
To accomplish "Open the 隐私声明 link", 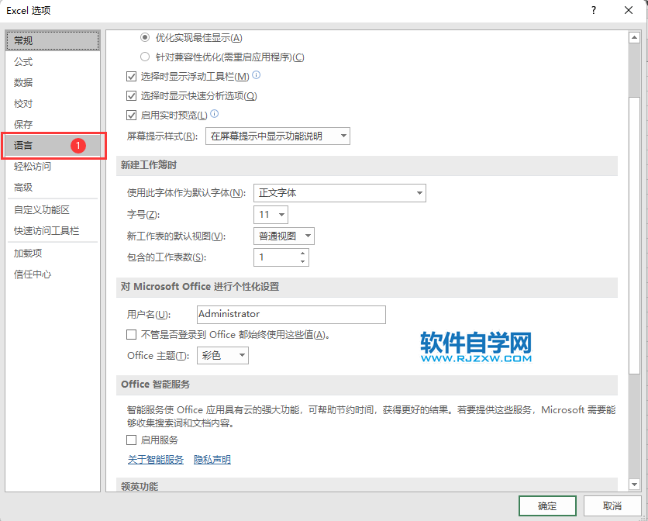I will [212, 460].
